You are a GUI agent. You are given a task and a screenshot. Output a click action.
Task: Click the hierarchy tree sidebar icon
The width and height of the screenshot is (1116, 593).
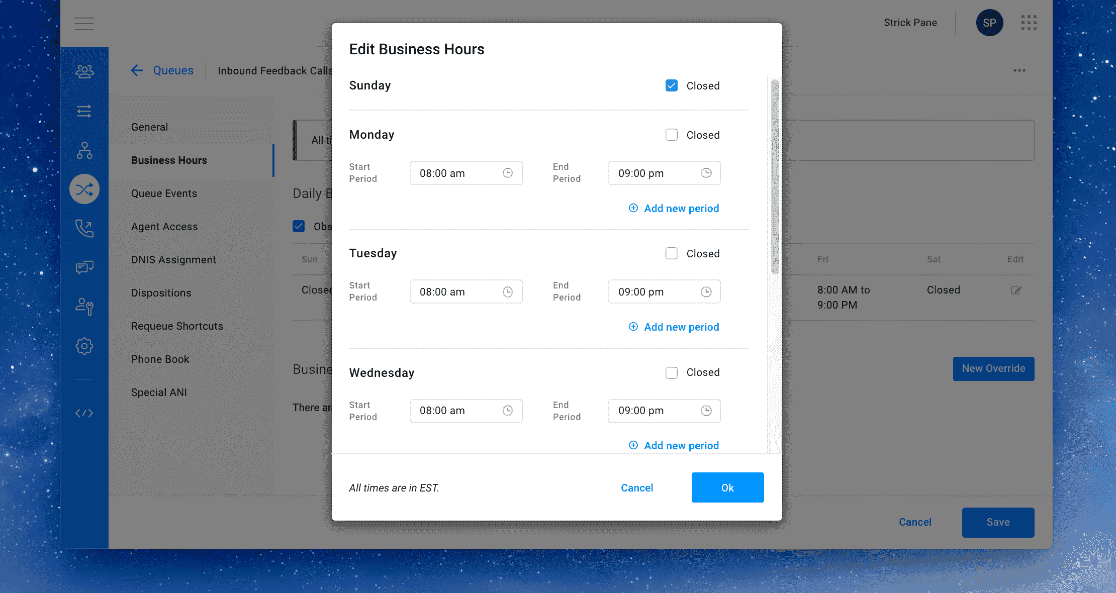point(84,150)
